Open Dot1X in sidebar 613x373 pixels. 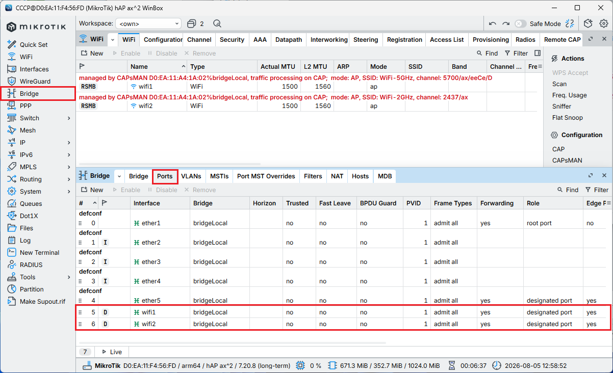pyautogui.click(x=29, y=216)
